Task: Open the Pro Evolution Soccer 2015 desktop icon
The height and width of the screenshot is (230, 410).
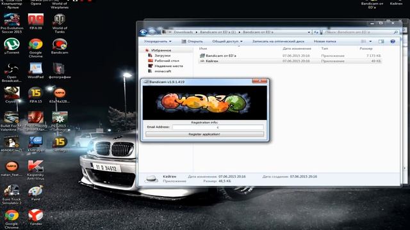Action: point(12,24)
